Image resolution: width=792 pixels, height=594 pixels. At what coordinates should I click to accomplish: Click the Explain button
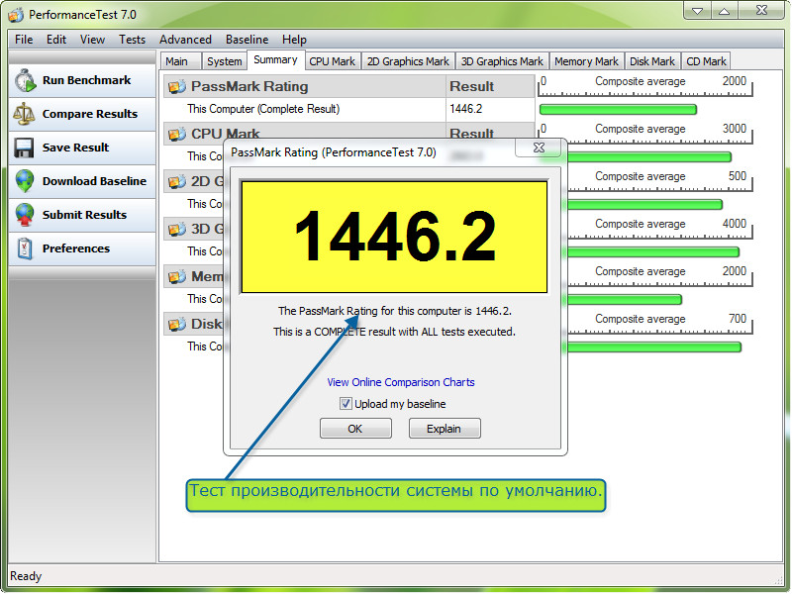point(444,429)
